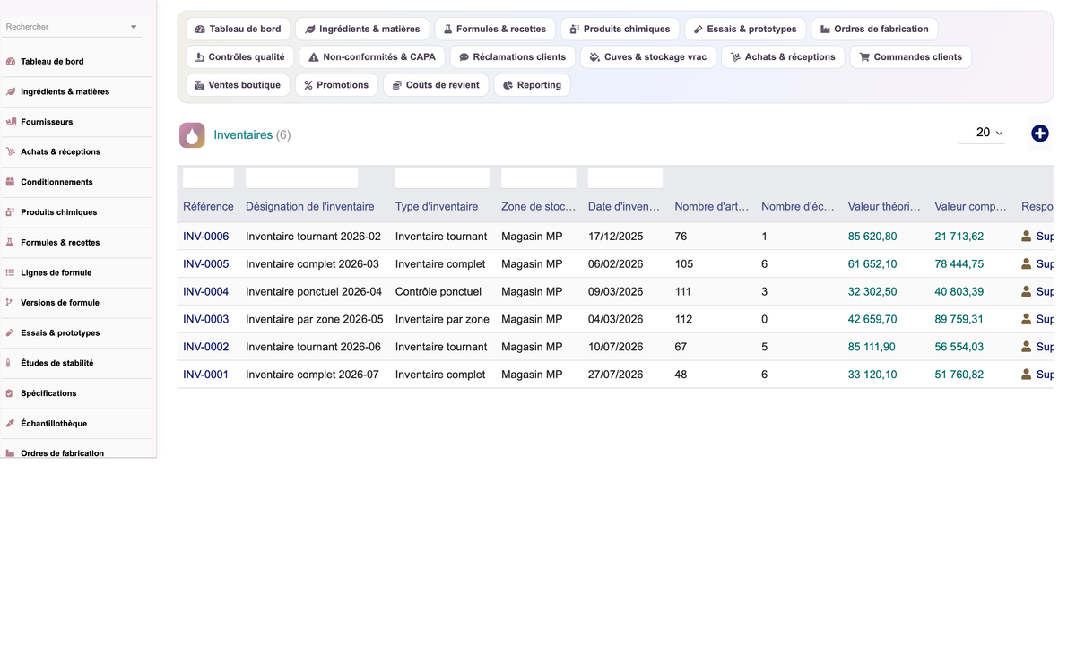This screenshot has width=1076, height=672.
Task: Click the Contrôles qualité microscope icon
Action: coord(200,57)
